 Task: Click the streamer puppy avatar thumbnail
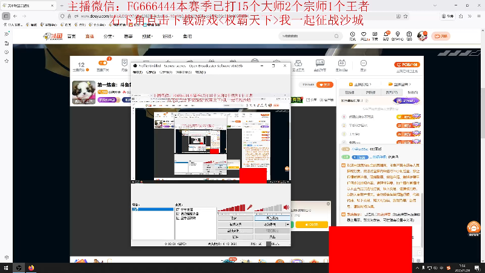coord(84,92)
